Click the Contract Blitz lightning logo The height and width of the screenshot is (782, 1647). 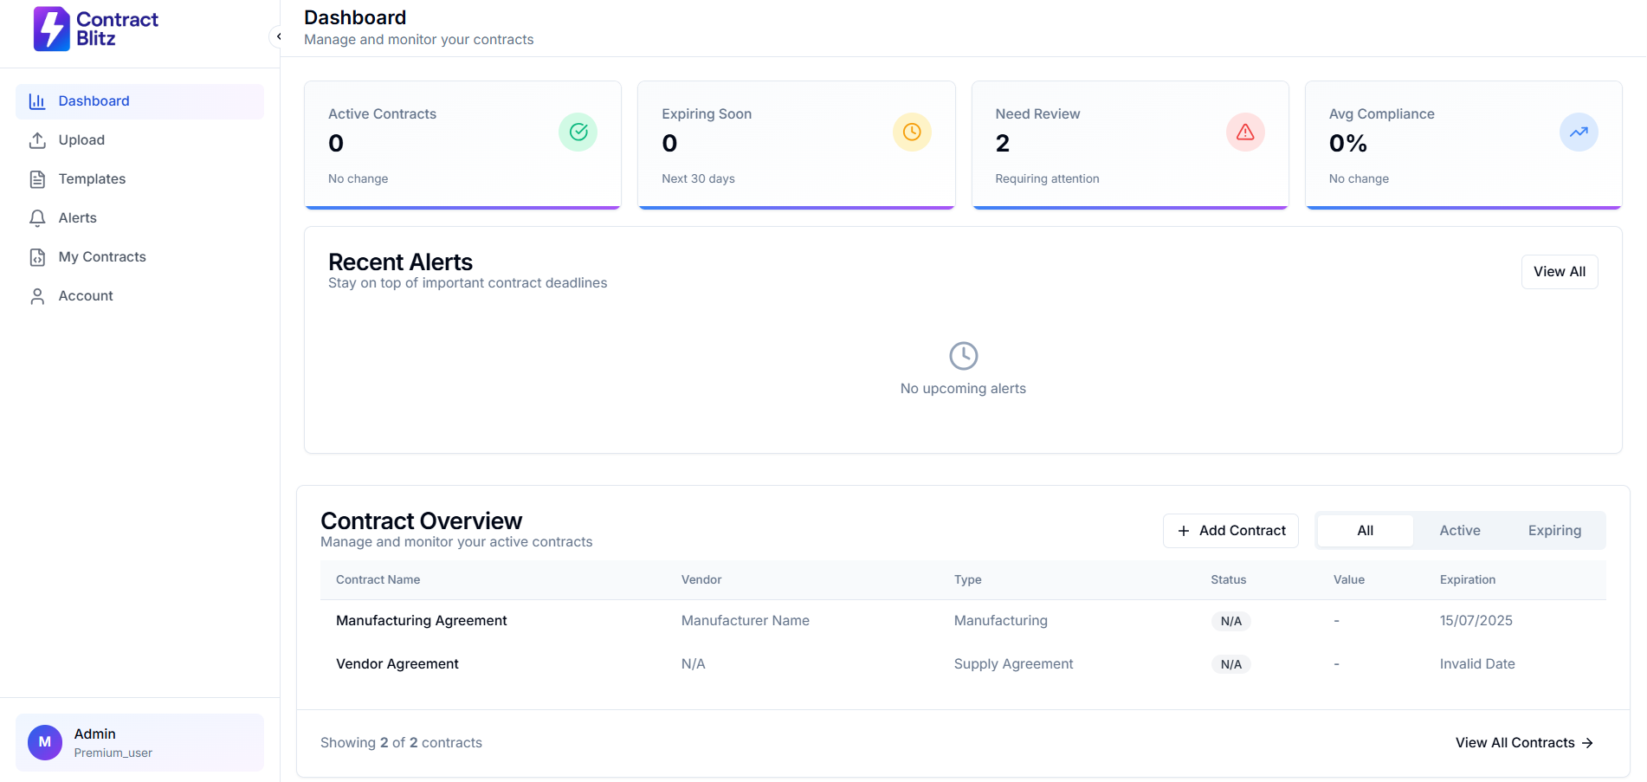click(51, 29)
